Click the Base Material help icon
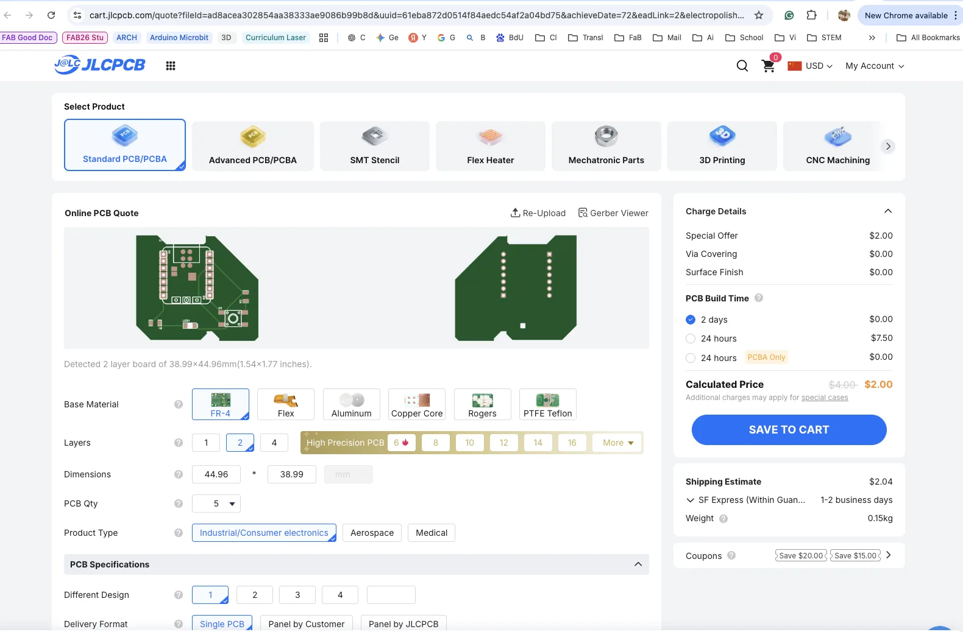The height and width of the screenshot is (632, 963). pos(179,404)
